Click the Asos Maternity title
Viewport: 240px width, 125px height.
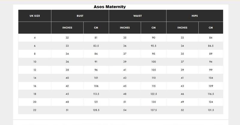click(109, 7)
